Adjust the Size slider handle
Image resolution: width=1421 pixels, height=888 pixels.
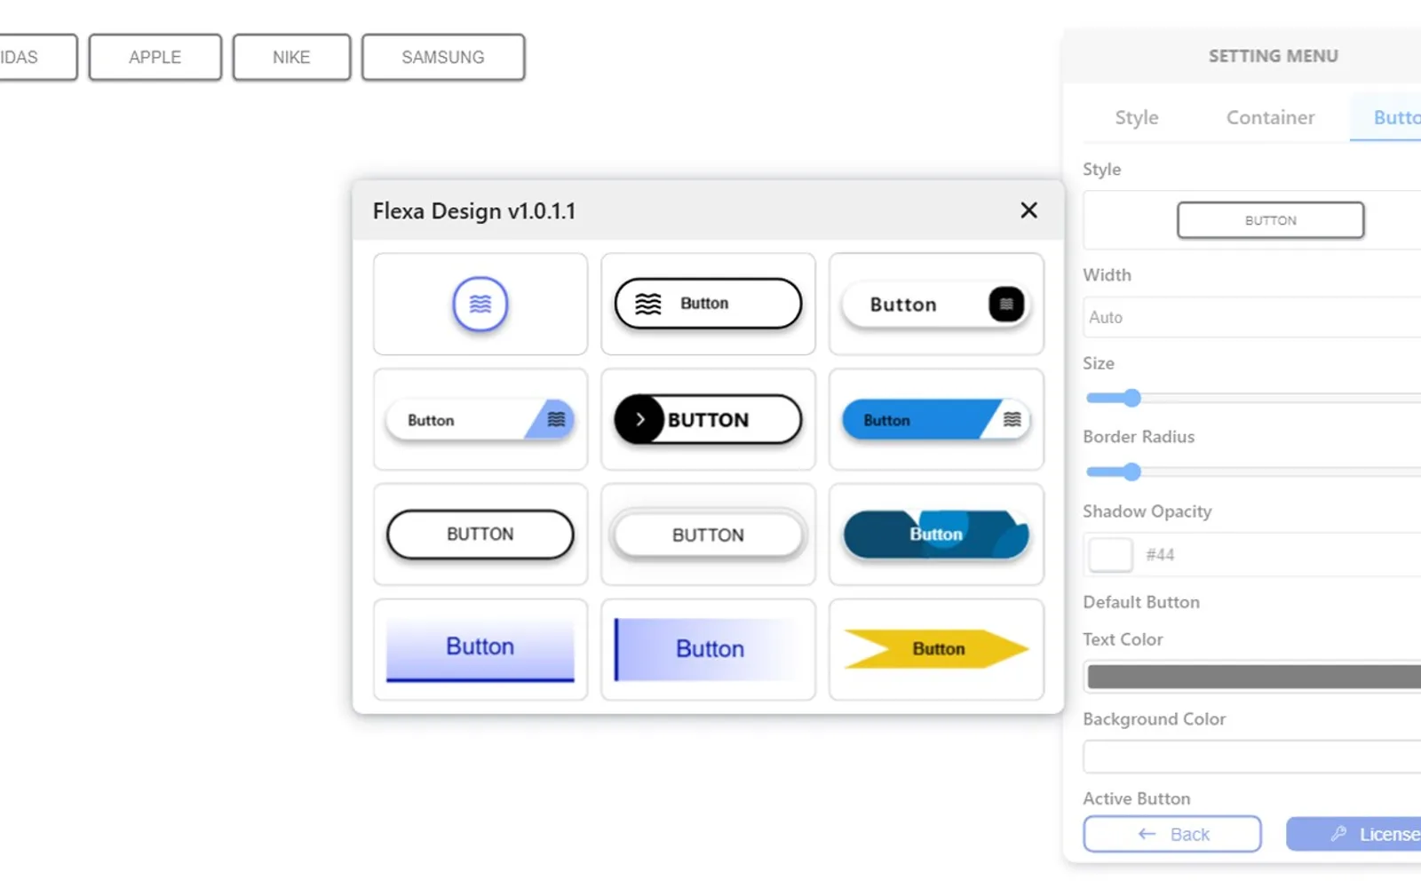tap(1131, 398)
